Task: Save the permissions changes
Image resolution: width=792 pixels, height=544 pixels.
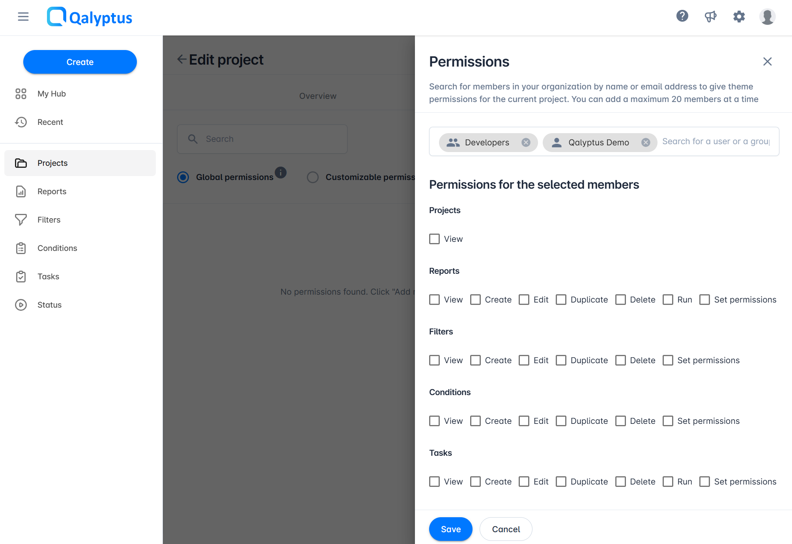Action: pyautogui.click(x=450, y=529)
